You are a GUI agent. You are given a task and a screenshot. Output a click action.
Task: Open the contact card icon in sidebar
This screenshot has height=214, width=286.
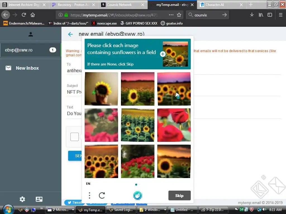[x=39, y=199]
